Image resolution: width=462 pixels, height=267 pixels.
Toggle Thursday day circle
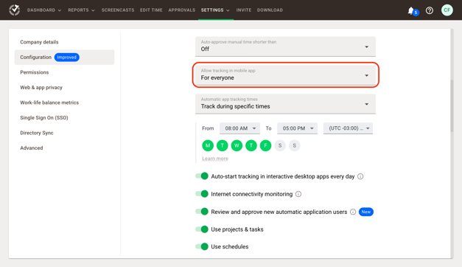(251, 145)
